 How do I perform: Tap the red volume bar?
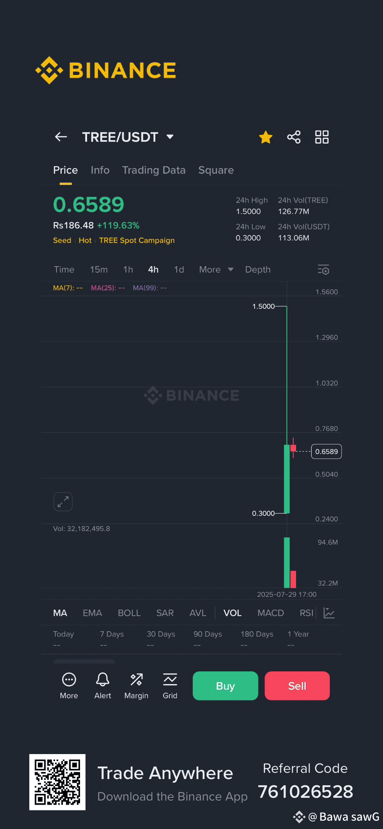coord(293,579)
